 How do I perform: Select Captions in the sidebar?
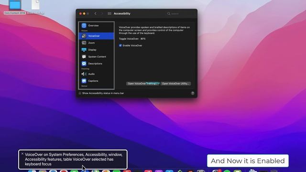(97, 81)
